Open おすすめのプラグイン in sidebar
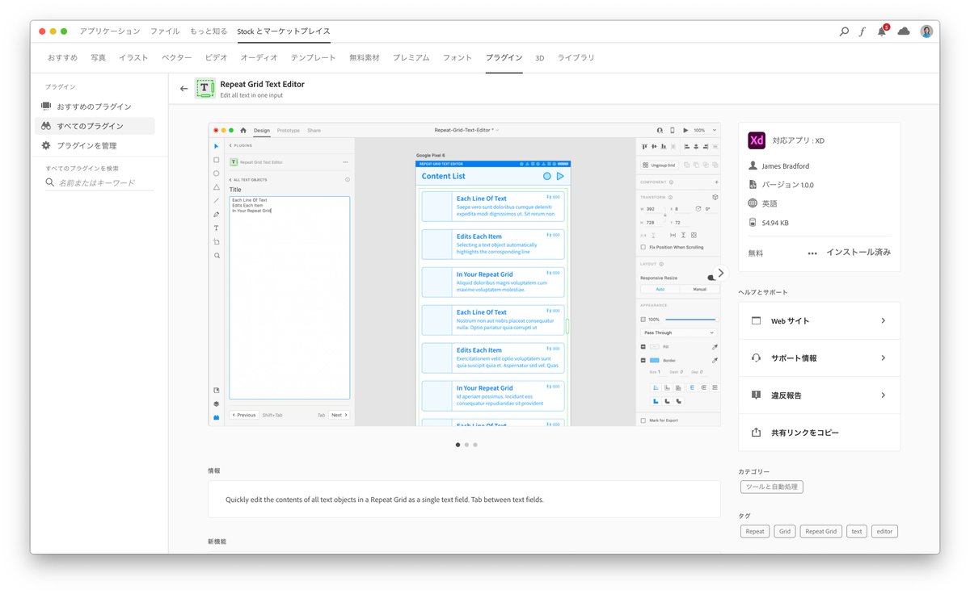The height and width of the screenshot is (594, 970). pos(95,107)
